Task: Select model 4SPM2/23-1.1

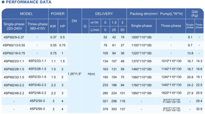Action: 14,61
